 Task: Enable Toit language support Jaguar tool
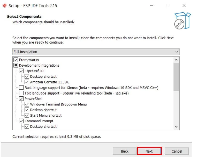tap(21, 93)
